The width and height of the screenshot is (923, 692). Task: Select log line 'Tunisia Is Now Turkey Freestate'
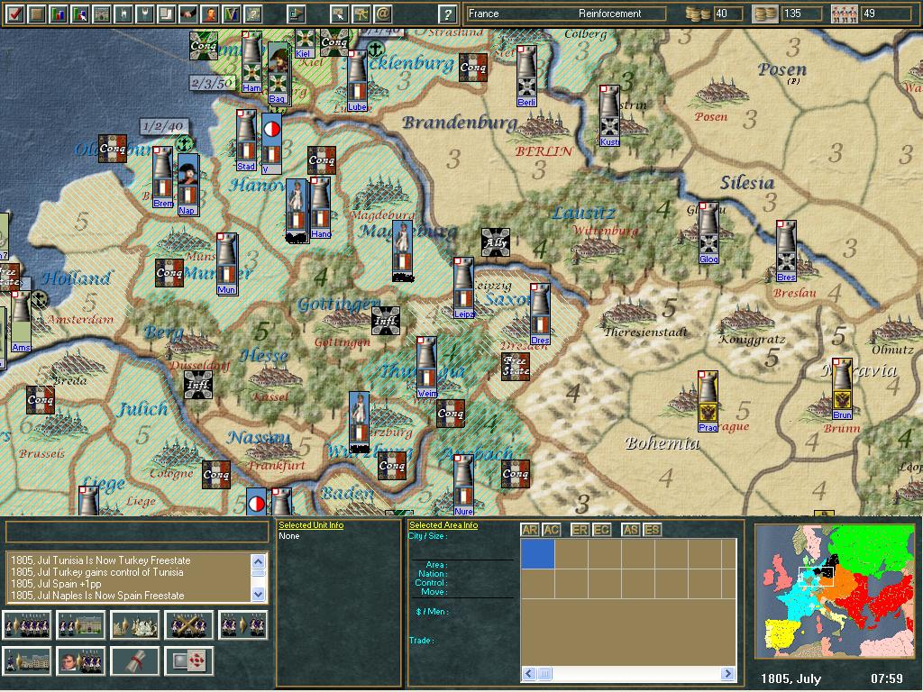pyautogui.click(x=101, y=560)
